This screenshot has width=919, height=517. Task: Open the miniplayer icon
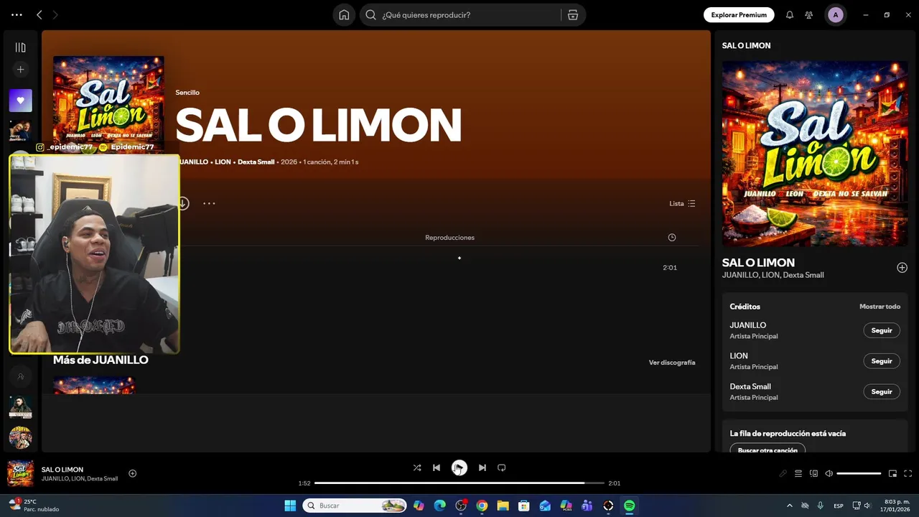[x=892, y=473]
